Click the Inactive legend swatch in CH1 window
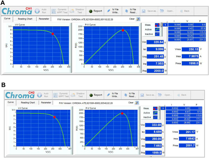 [157, 34]
